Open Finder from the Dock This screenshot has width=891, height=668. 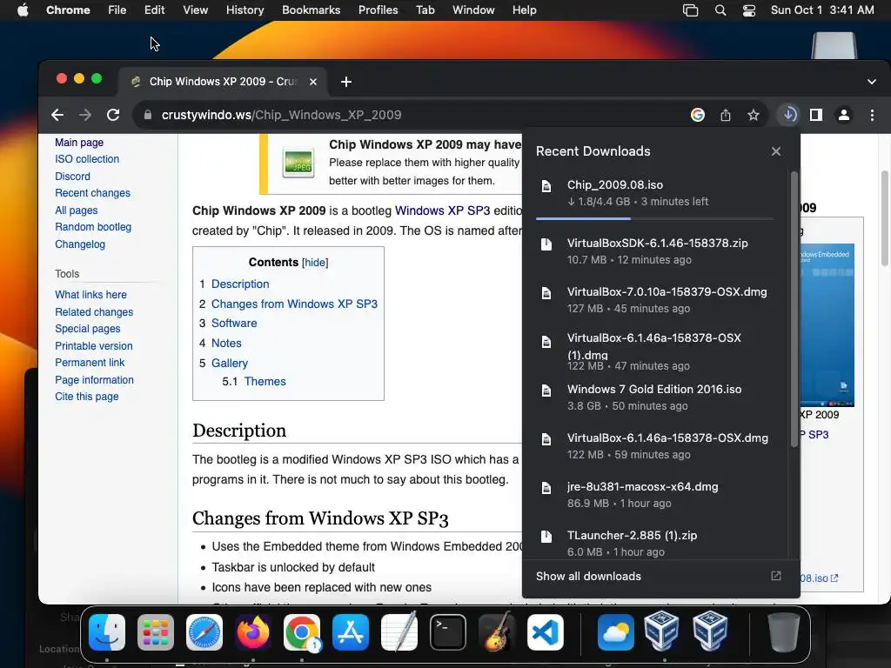tap(107, 632)
